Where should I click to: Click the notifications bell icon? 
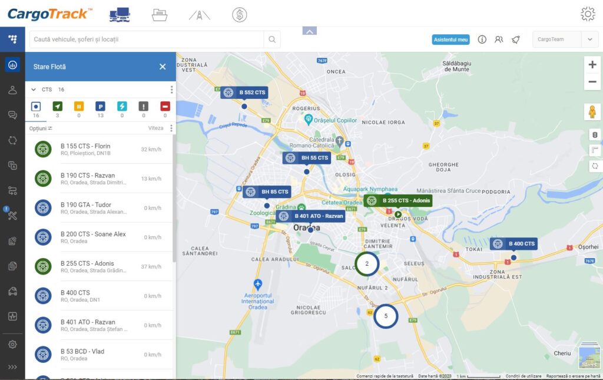(515, 39)
